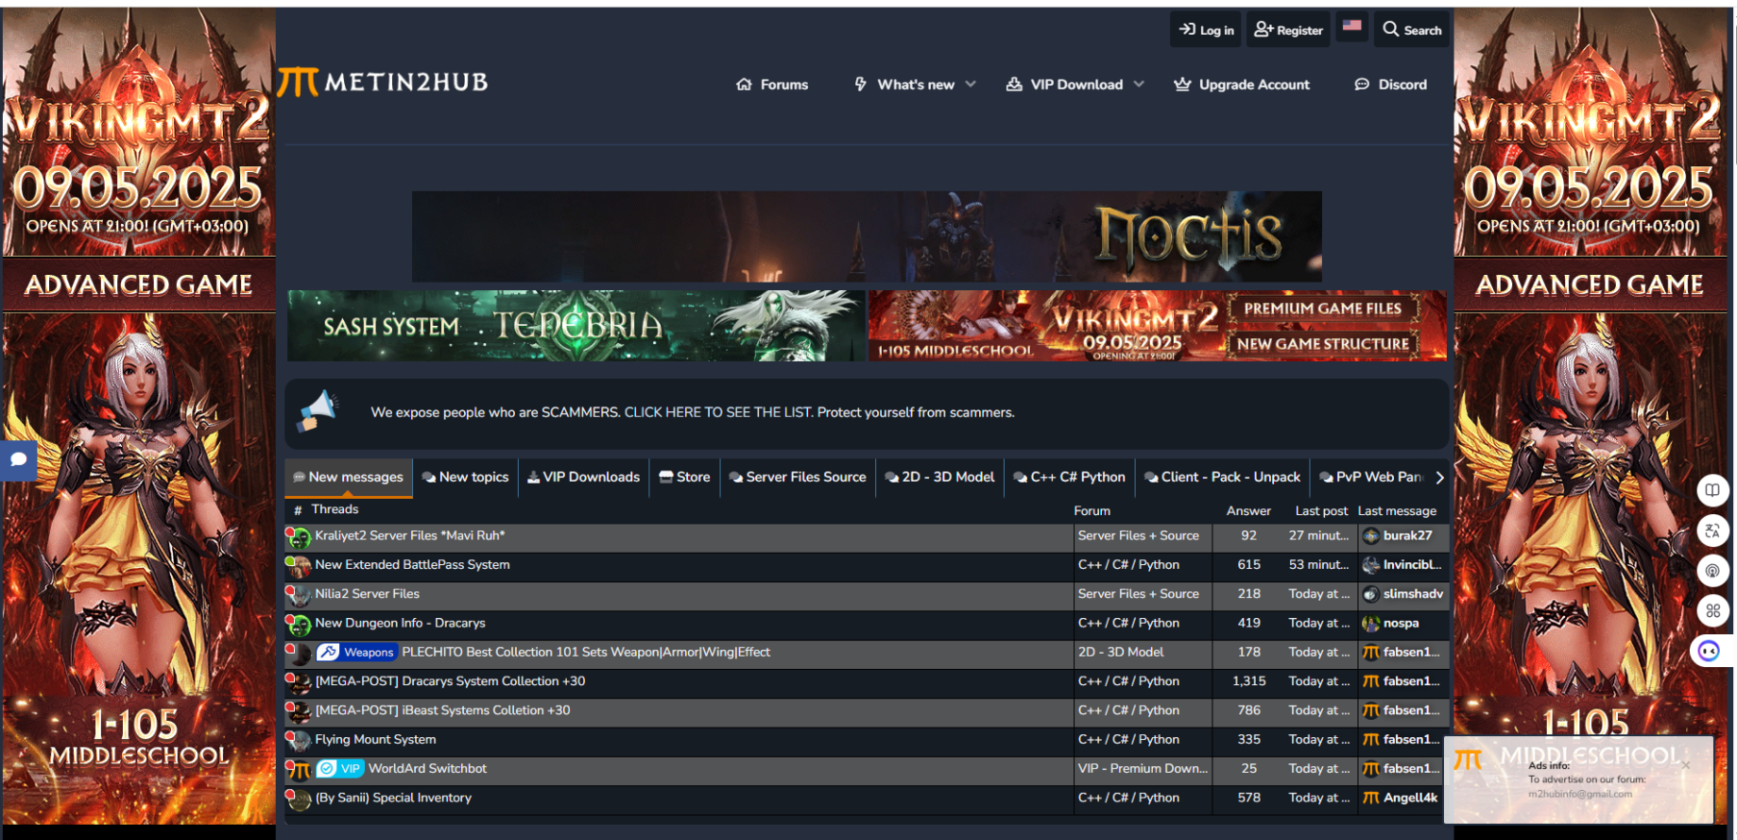Click Server Files + Source in Nilia2 row
The height and width of the screenshot is (840, 1737).
tap(1138, 593)
